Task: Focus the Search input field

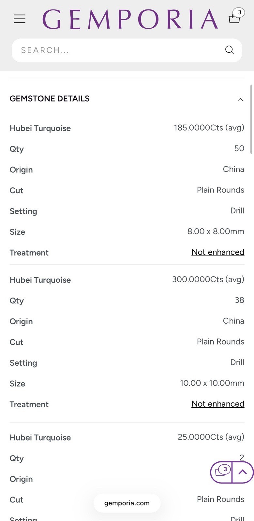Action: pos(127,50)
